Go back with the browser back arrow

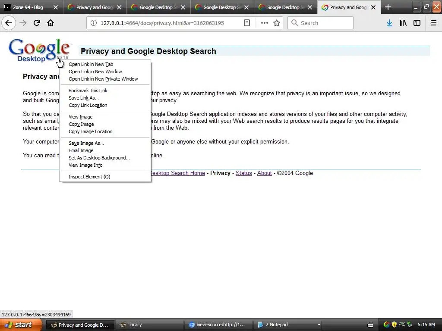tap(9, 23)
